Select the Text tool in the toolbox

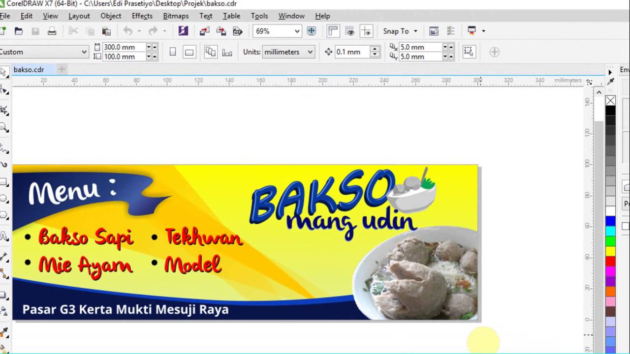tap(4, 236)
